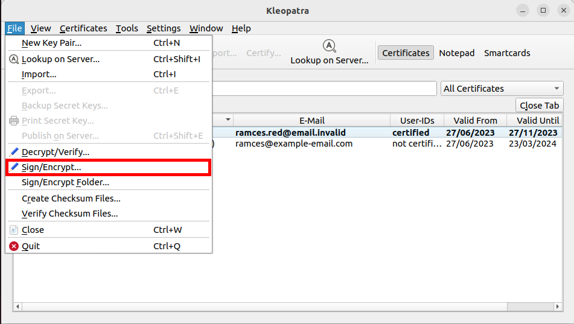The image size is (574, 324).
Task: Open the View menu
Action: tap(40, 28)
